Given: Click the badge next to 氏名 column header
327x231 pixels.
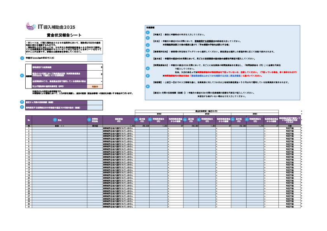Looking at the screenshot, I should [x=55, y=120].
